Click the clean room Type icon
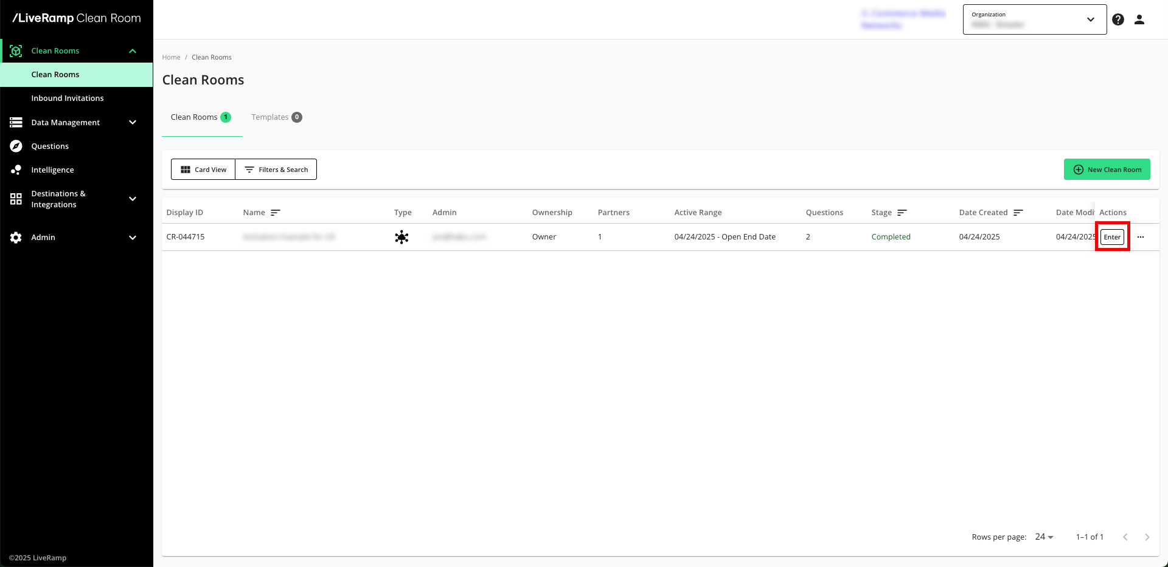 click(401, 237)
